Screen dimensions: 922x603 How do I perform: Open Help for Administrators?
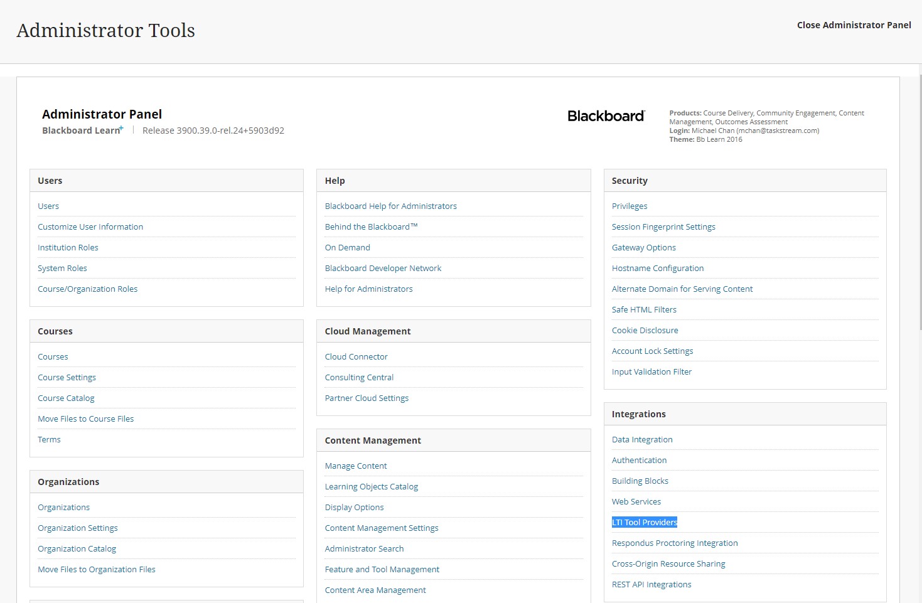click(368, 289)
